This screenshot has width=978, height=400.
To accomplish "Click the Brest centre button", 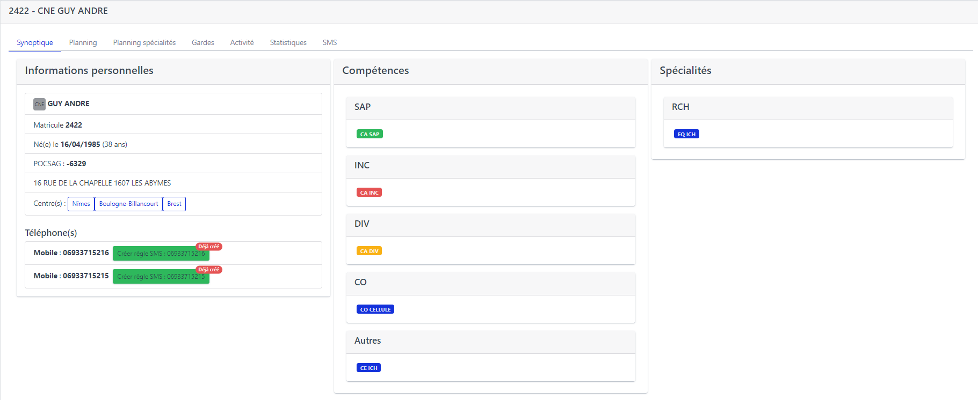I will tap(174, 204).
